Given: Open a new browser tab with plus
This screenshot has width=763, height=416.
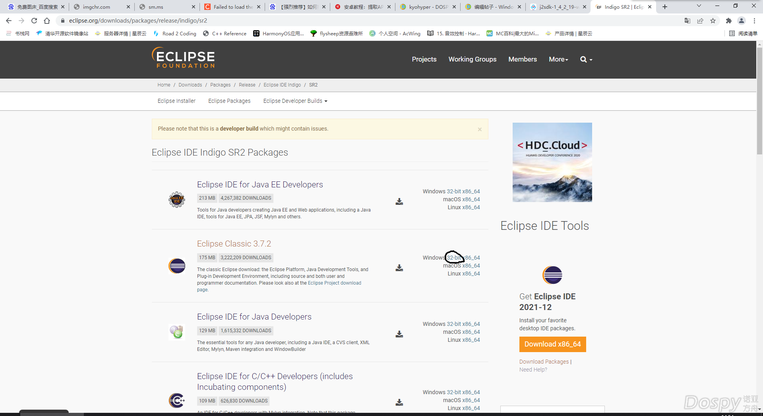Looking at the screenshot, I should pos(665,7).
